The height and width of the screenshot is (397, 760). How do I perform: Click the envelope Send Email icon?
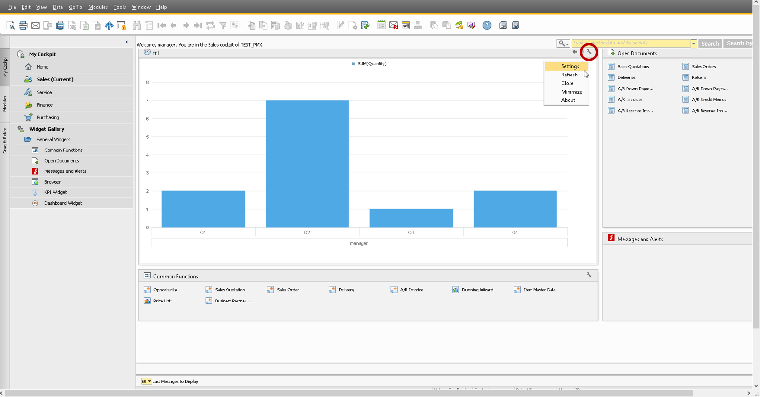tap(36, 25)
